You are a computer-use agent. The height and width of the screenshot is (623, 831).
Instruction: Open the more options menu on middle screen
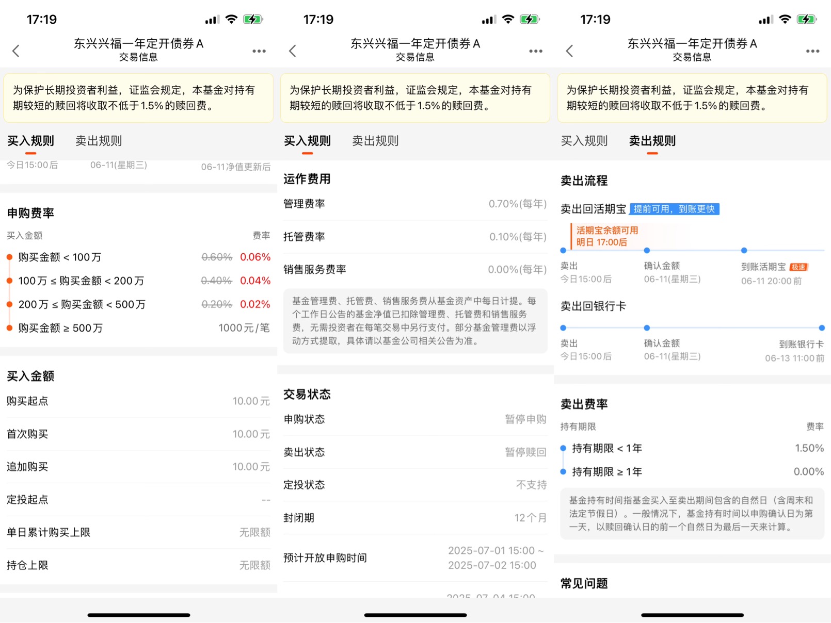tap(536, 51)
